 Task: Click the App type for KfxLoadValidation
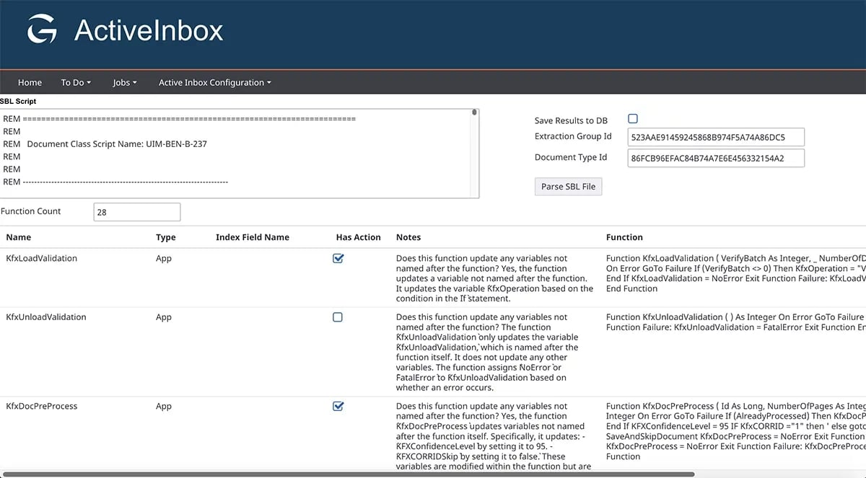point(164,258)
